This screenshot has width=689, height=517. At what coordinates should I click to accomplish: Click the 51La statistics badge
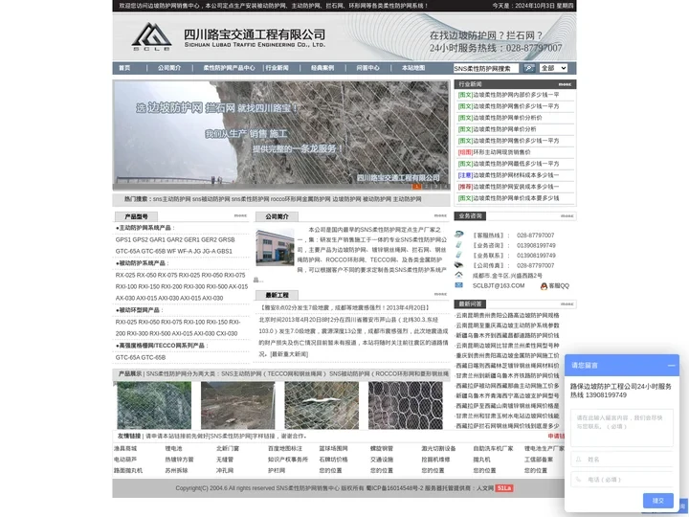point(504,488)
